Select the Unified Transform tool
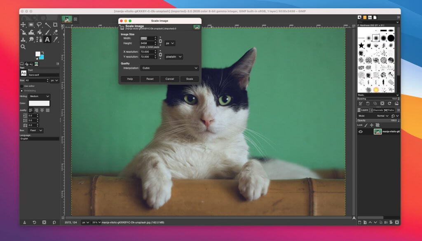The image size is (422, 241). (23, 32)
